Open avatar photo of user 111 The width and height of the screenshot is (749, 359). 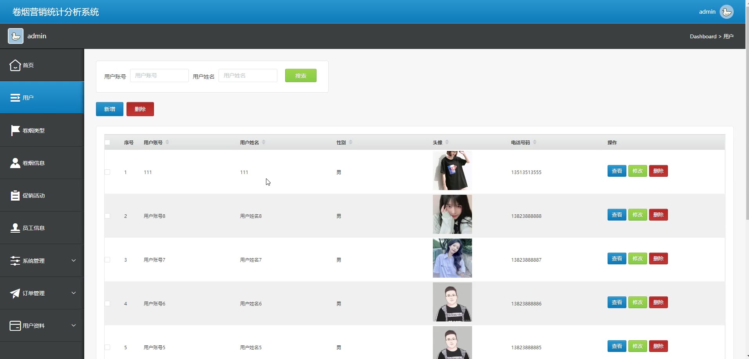click(452, 171)
